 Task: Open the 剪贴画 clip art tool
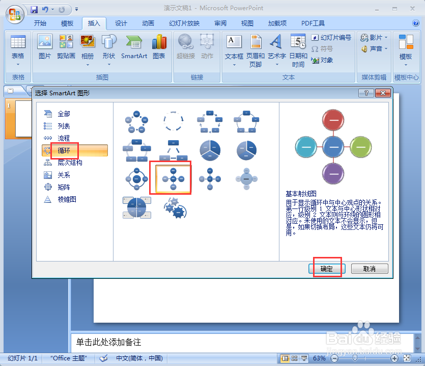66,47
